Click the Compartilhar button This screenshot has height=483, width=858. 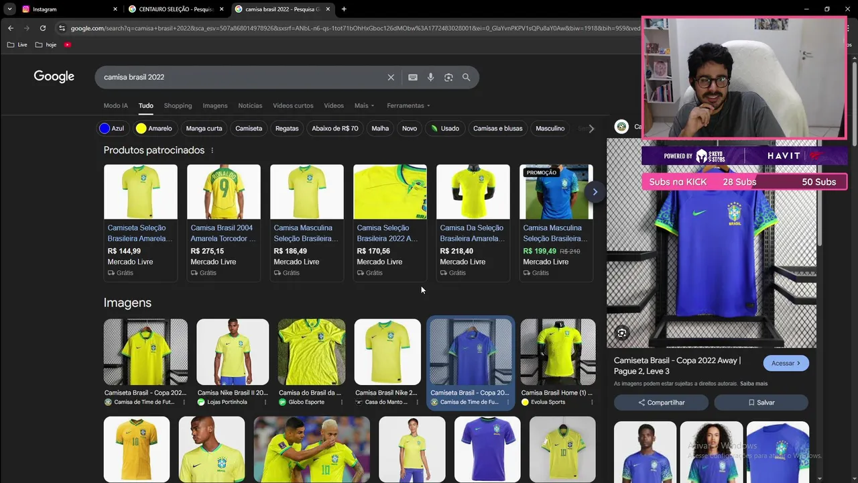661,402
